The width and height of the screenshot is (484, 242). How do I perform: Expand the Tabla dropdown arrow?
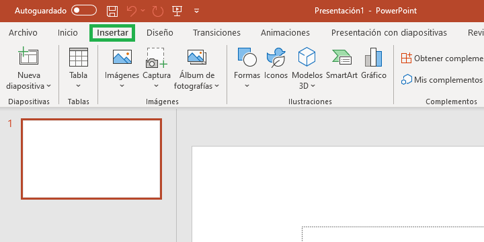pyautogui.click(x=78, y=86)
